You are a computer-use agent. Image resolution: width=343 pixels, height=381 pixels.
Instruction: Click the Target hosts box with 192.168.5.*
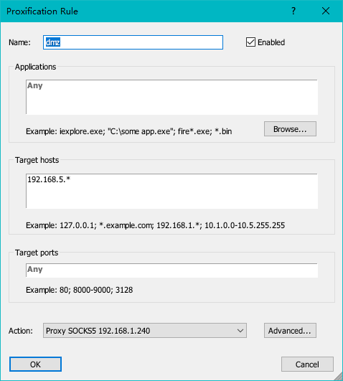click(171, 191)
